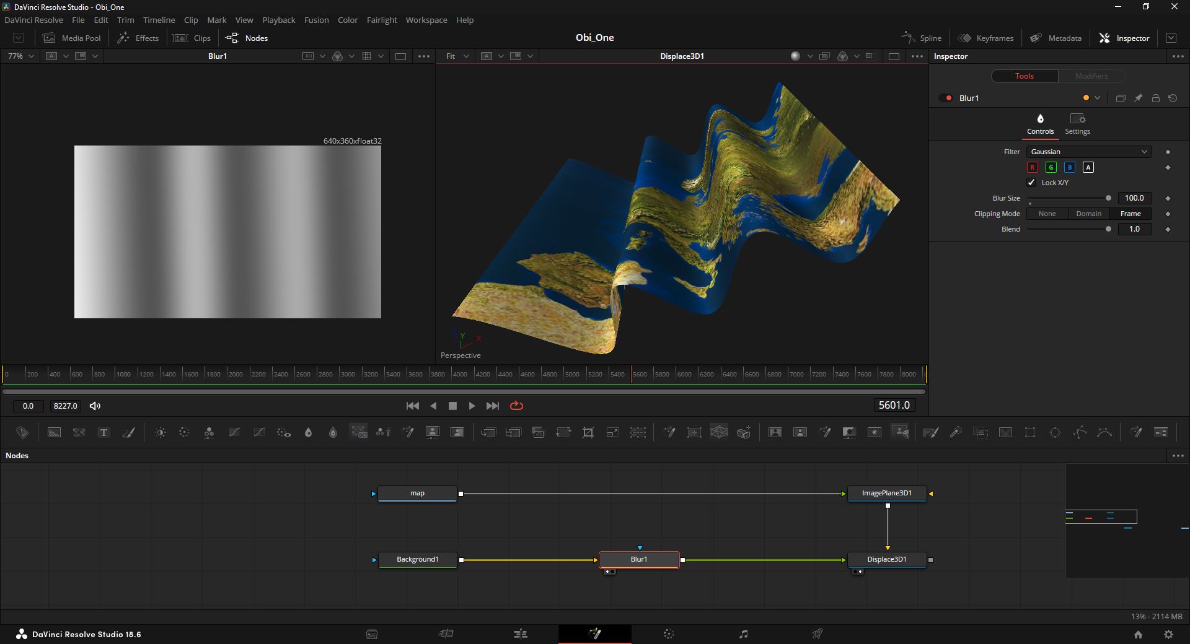Add a Crop node from toolbar
The image size is (1190, 644).
coord(588,432)
